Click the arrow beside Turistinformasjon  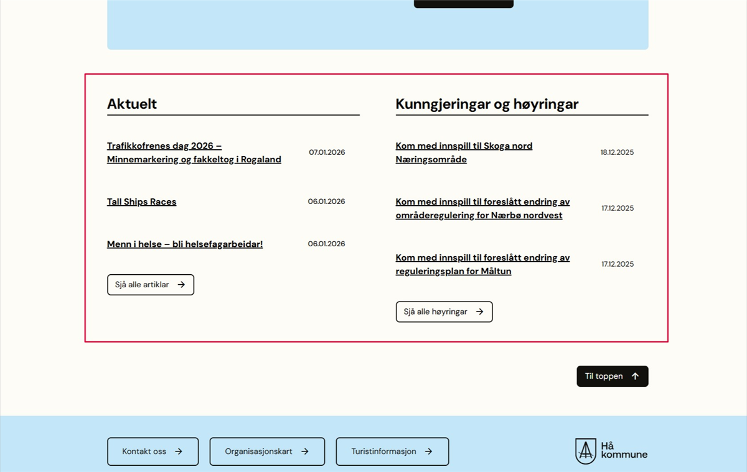pos(428,451)
